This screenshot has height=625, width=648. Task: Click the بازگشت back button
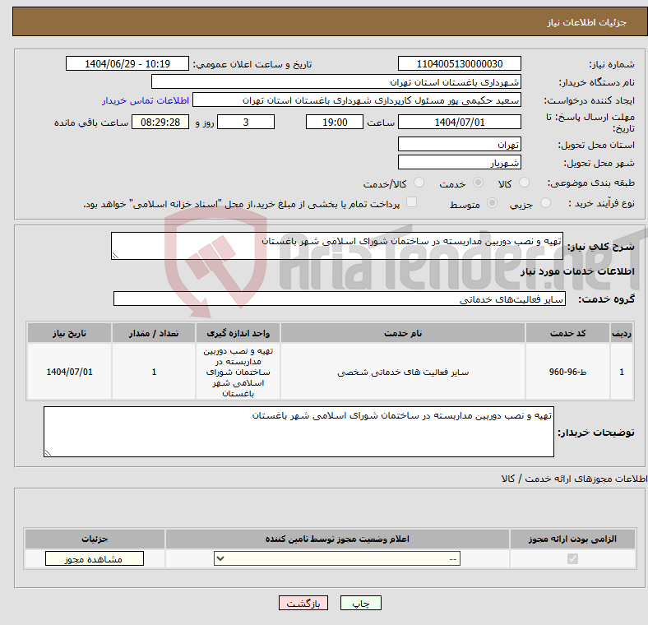[303, 604]
